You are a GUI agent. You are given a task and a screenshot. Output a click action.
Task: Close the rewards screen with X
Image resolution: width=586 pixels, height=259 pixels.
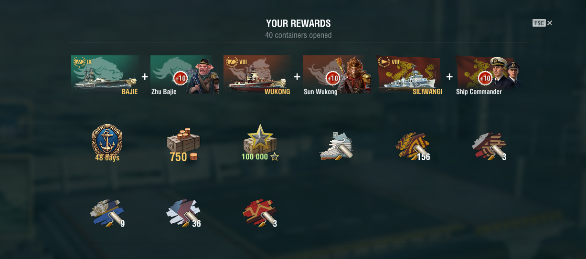click(550, 23)
